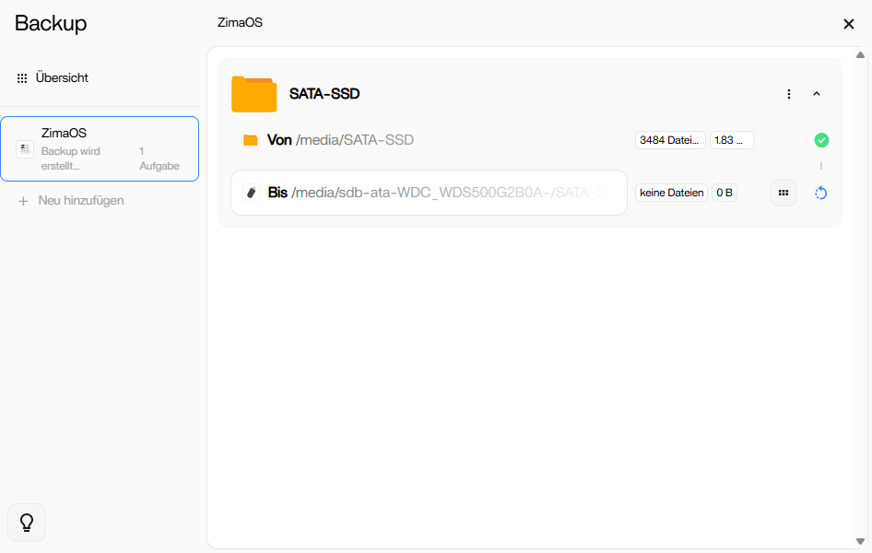Click the small folder icon beside Von

click(250, 140)
